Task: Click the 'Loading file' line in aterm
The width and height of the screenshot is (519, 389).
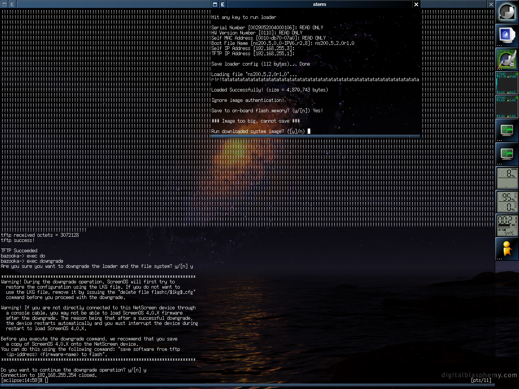Action: click(x=254, y=74)
